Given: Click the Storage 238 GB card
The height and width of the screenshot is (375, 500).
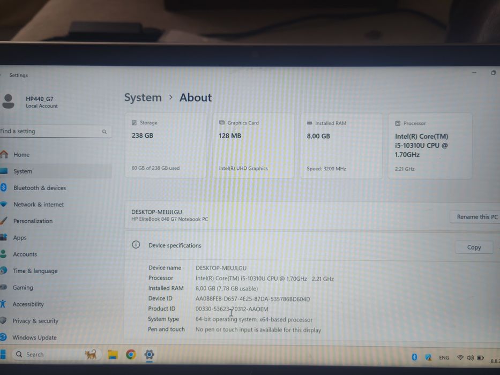Looking at the screenshot, I should click(x=166, y=145).
